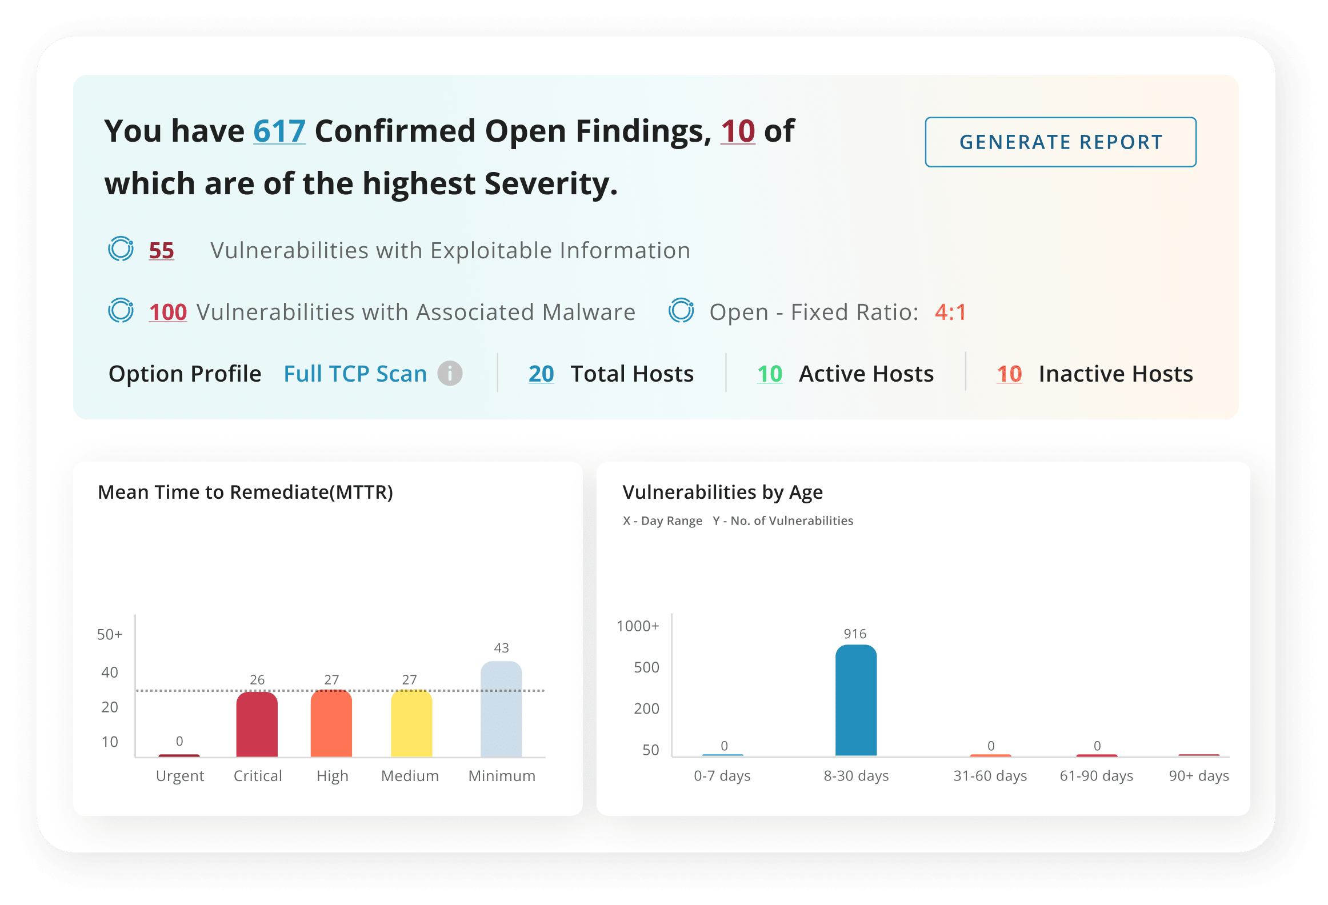Viewport: 1328px width, 905px height.
Task: Select the 0-7 days bar in Vulnerabilities by Age
Action: click(x=723, y=755)
